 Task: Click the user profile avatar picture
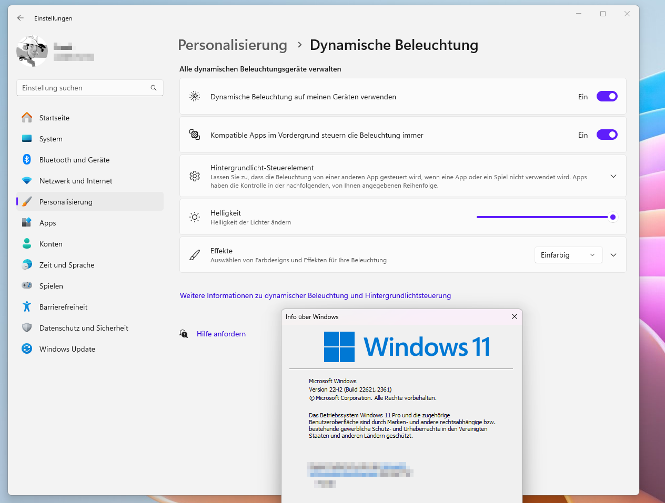click(x=32, y=51)
